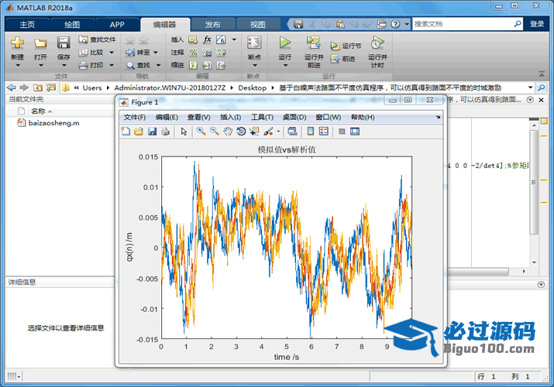Switch to the Home (主页) tab
Screen dimensions: 554x387
pos(27,24)
